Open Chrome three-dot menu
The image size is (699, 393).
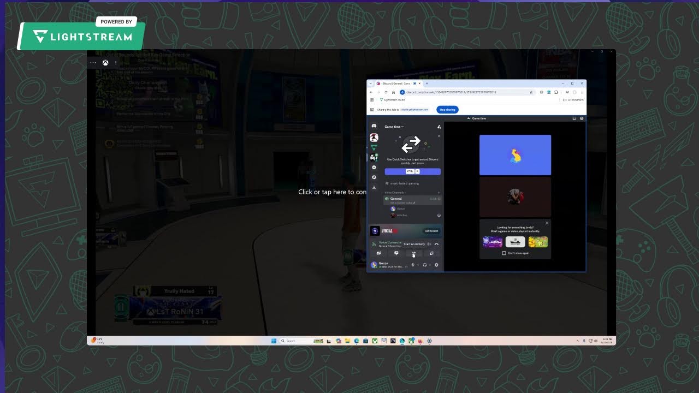[582, 92]
